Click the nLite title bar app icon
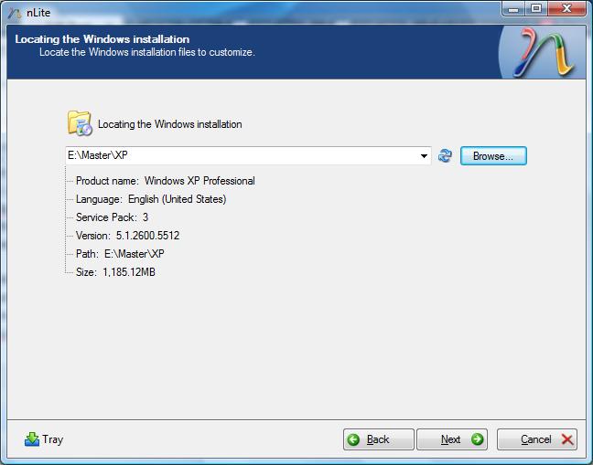This screenshot has height=465, width=593. (x=16, y=13)
